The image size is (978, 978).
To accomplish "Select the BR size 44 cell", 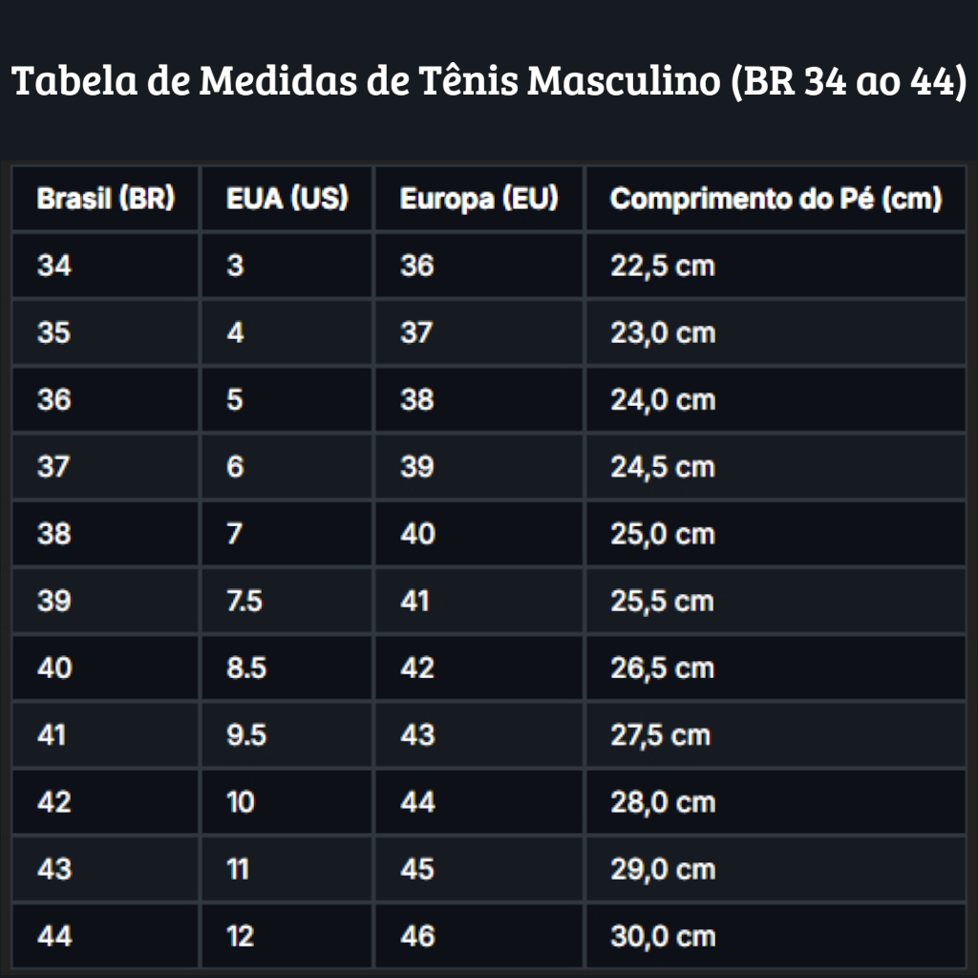I will 105,936.
